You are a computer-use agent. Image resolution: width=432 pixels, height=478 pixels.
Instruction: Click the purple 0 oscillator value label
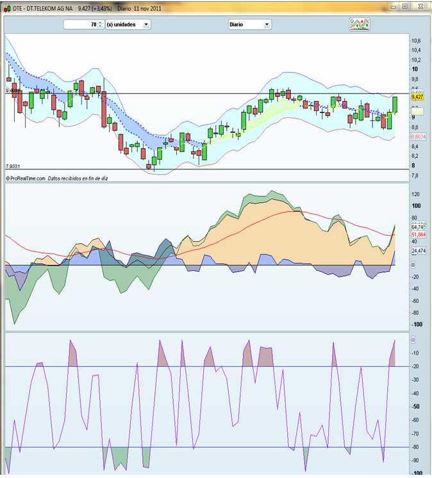(413, 339)
